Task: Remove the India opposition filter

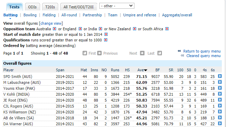Action: [100, 29]
